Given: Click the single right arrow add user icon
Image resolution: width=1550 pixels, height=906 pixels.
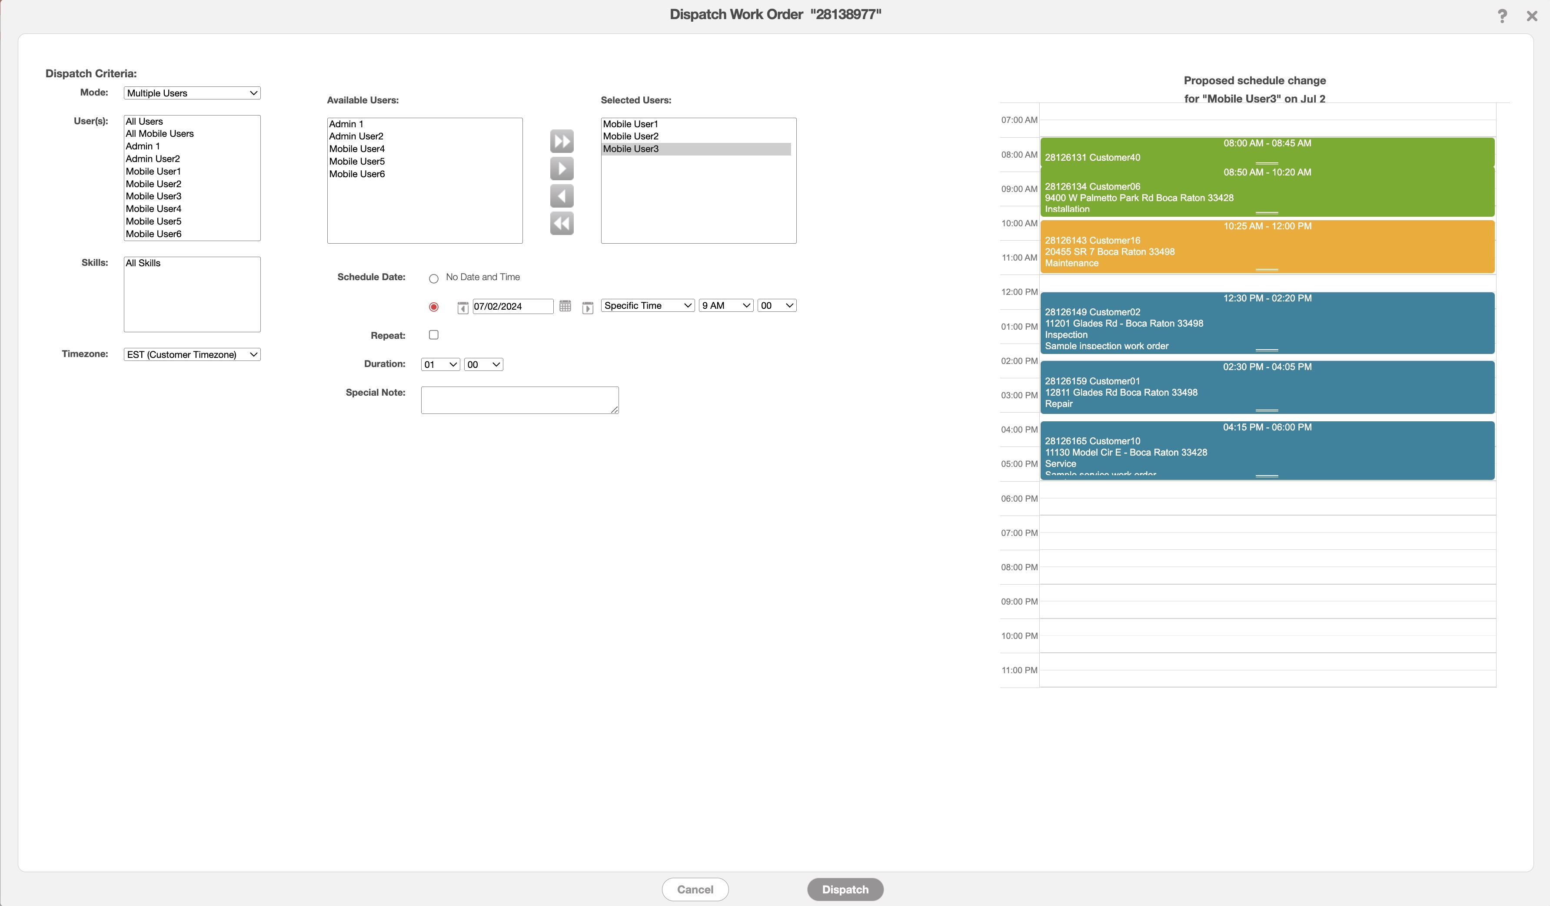Looking at the screenshot, I should pyautogui.click(x=562, y=169).
